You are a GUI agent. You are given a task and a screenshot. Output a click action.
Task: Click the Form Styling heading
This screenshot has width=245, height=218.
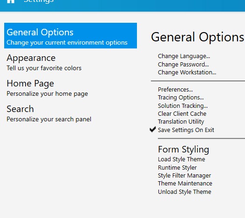click(x=184, y=150)
